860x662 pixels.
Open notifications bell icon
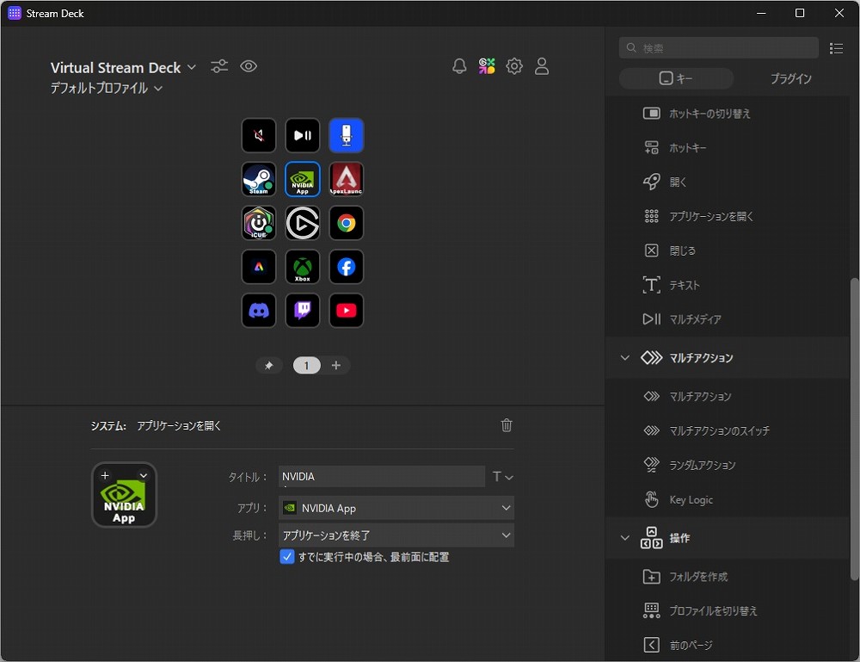click(x=459, y=66)
